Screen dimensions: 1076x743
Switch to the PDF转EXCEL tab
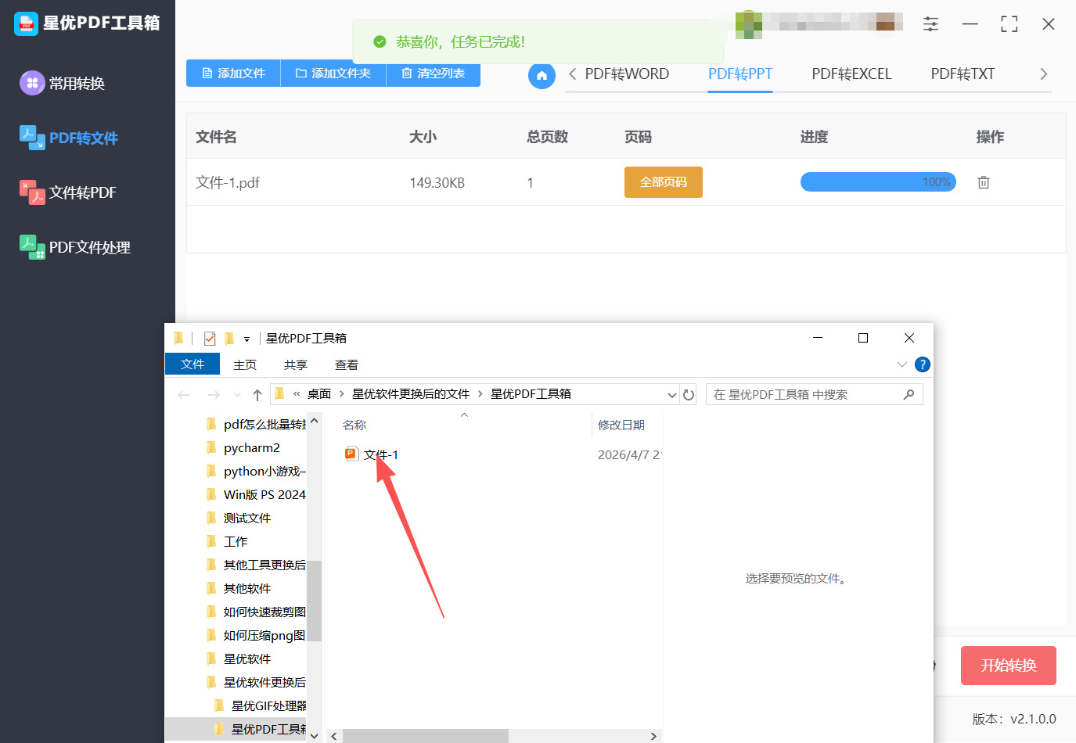tap(851, 74)
